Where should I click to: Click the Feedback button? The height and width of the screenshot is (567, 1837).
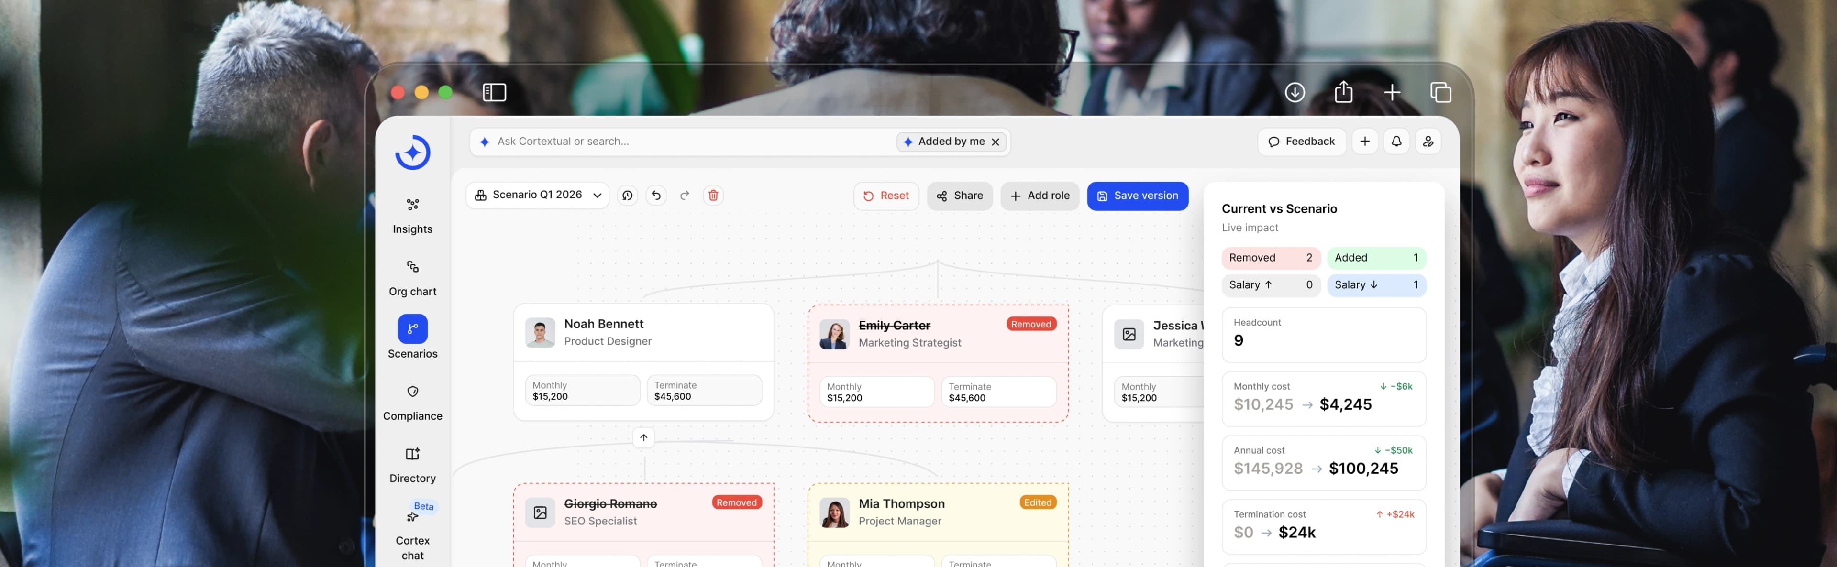tap(1301, 142)
